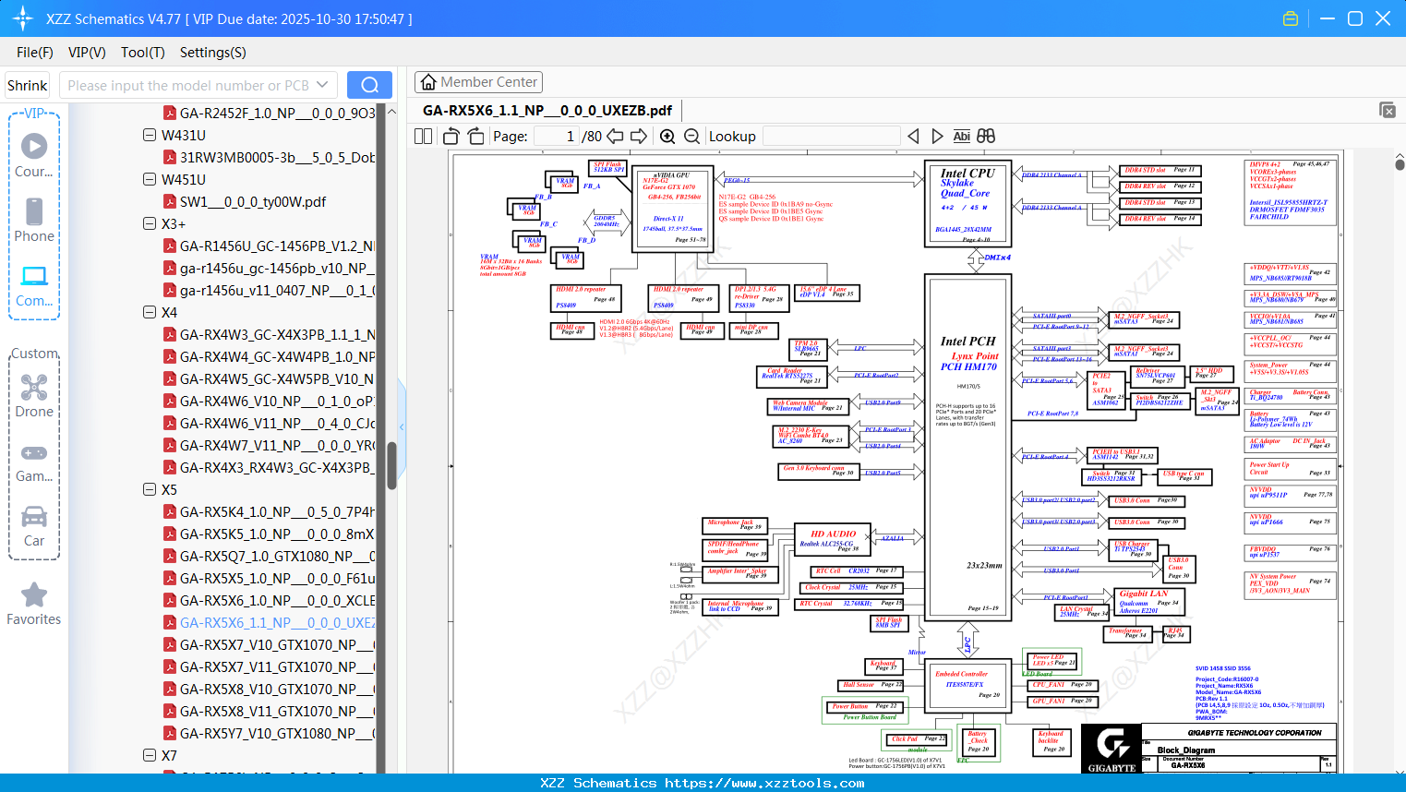The height and width of the screenshot is (792, 1406).
Task: Open GA-RX4W3_GC-X4X3PB_1.1 file
Action: point(277,334)
